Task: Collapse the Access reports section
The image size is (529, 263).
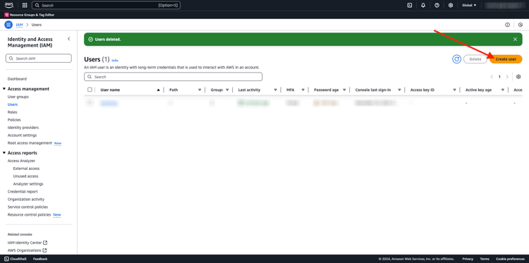Action: [4, 153]
